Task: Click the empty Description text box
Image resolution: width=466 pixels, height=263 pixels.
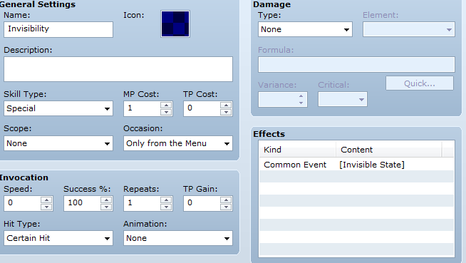Action: 118,69
